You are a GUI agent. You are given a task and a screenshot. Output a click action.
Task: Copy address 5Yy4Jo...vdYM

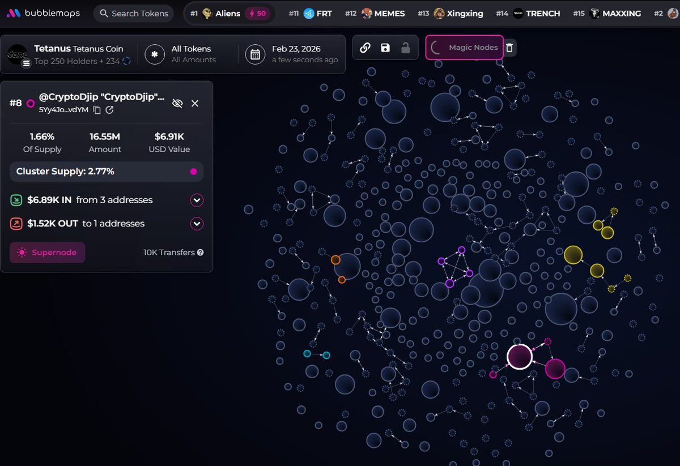tap(97, 110)
